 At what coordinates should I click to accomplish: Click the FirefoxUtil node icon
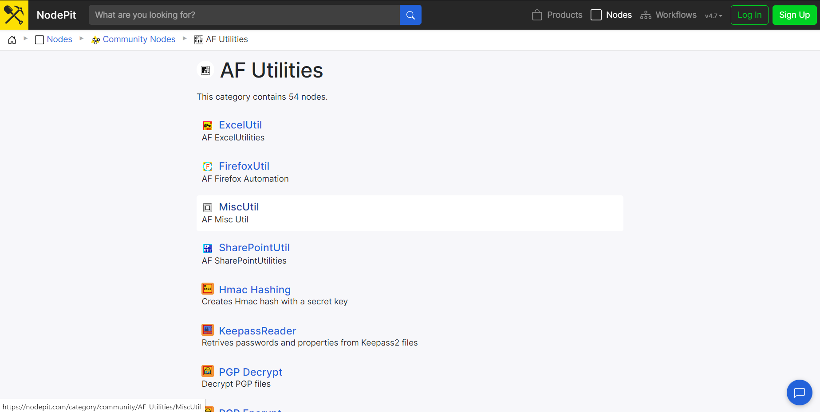pyautogui.click(x=208, y=167)
